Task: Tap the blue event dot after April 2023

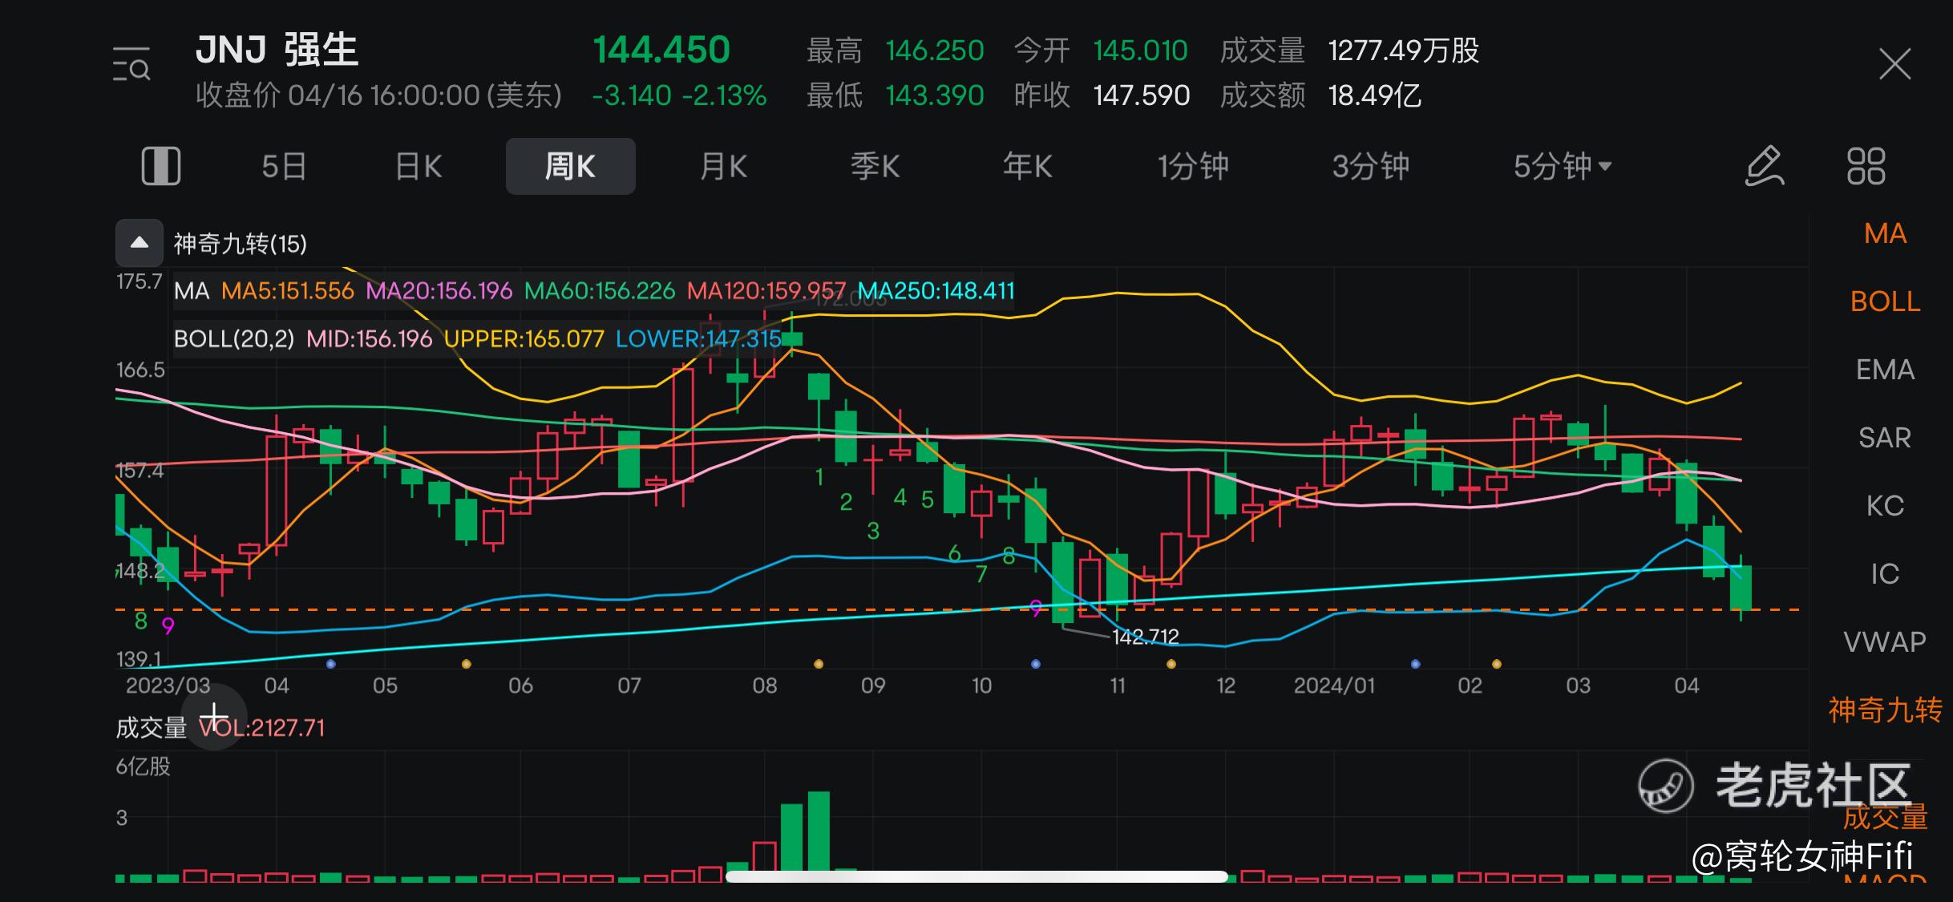Action: tap(331, 664)
